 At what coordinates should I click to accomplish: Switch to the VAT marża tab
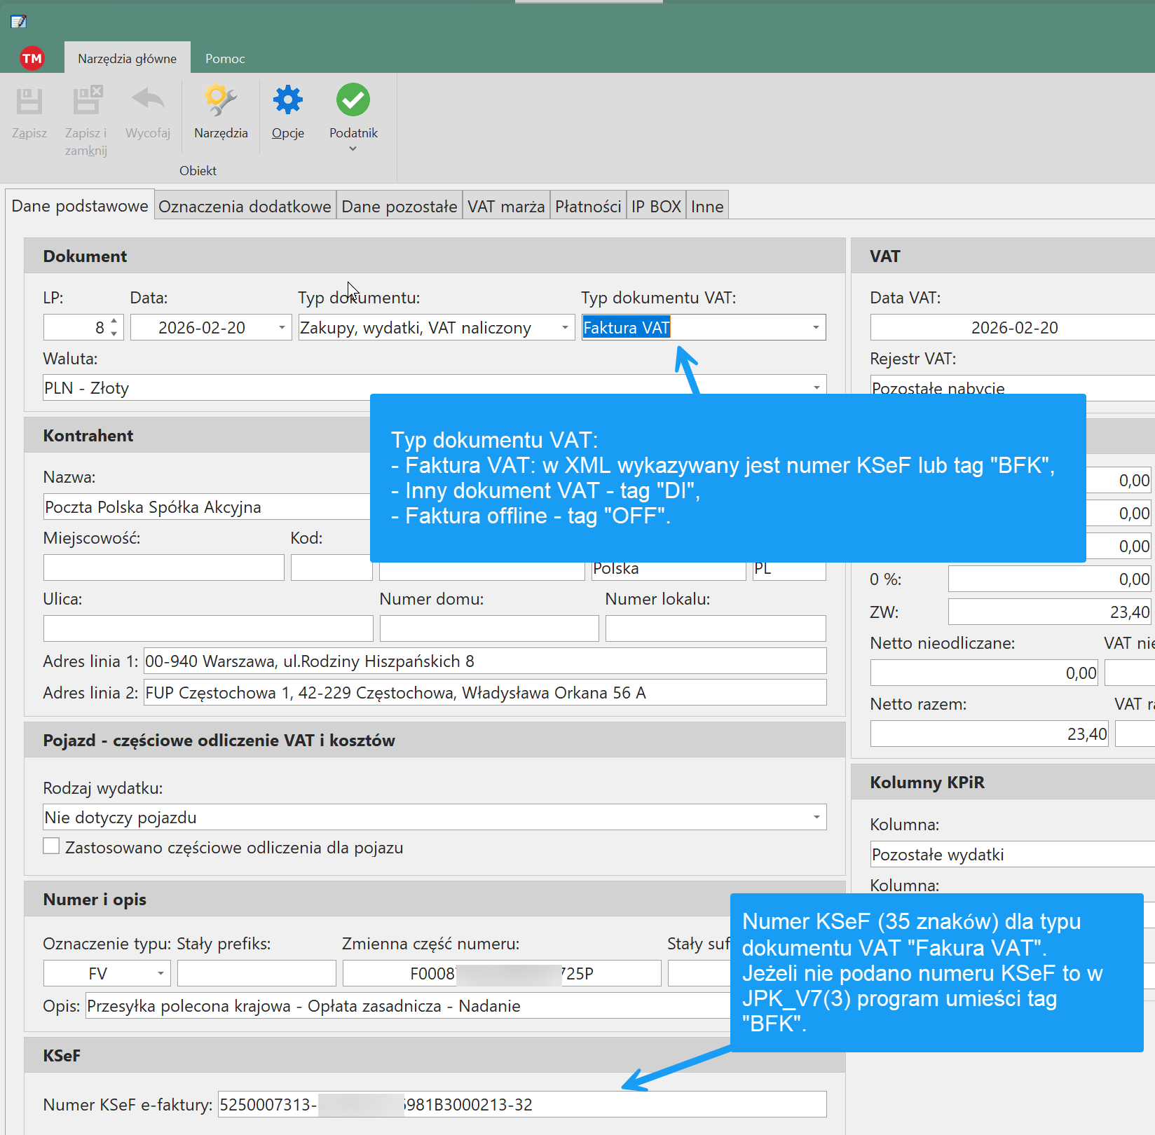505,207
